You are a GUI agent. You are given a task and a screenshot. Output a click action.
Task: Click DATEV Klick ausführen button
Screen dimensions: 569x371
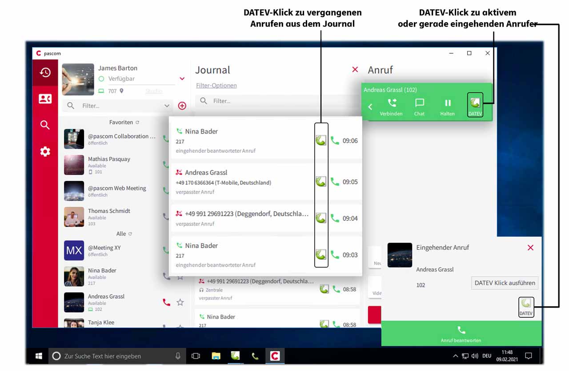coord(505,283)
